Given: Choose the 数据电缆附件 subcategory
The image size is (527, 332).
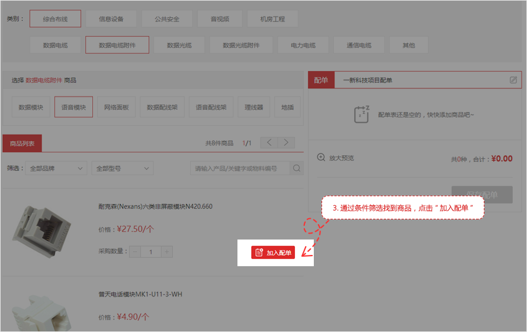Looking at the screenshot, I should (x=117, y=45).
